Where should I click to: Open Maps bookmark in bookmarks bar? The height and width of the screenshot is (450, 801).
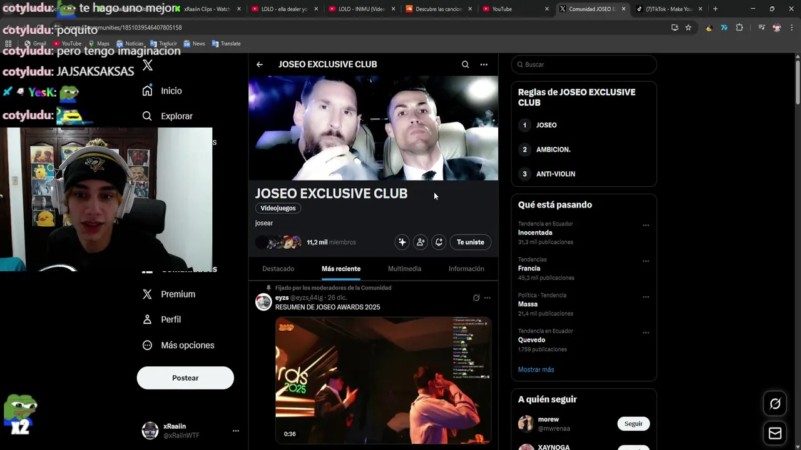click(x=99, y=44)
